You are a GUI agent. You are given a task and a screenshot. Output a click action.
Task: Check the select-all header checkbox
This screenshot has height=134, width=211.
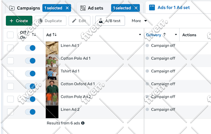point(10,35)
